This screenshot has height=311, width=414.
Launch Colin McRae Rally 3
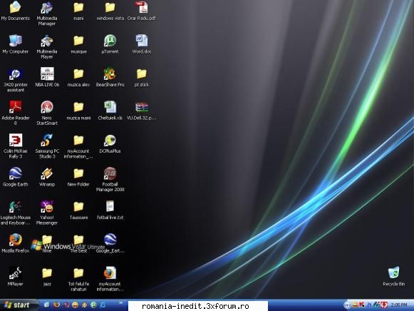[15, 146]
